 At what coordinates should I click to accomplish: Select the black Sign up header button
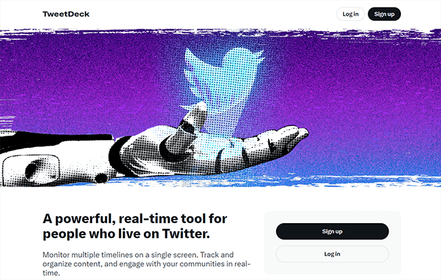point(384,14)
